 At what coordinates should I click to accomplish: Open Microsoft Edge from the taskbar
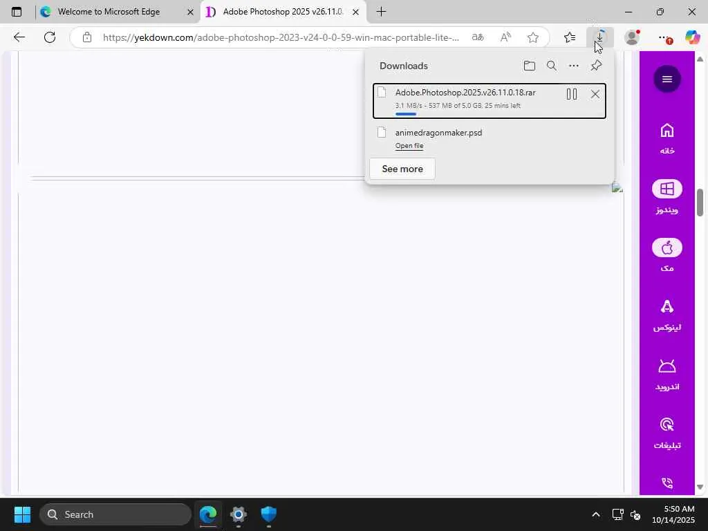pos(208,514)
